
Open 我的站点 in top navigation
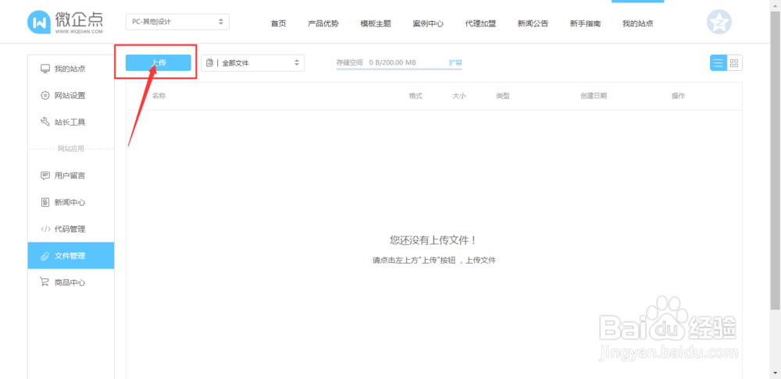637,24
